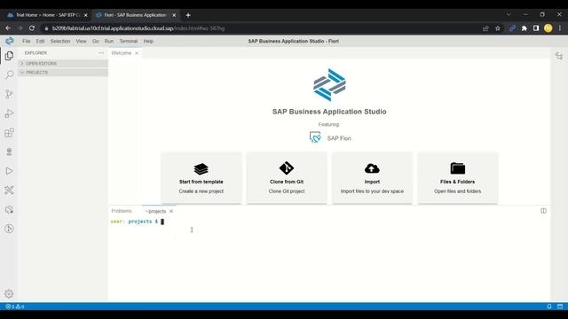568x319 pixels.
Task: Open a new browser tab
Action: (188, 15)
